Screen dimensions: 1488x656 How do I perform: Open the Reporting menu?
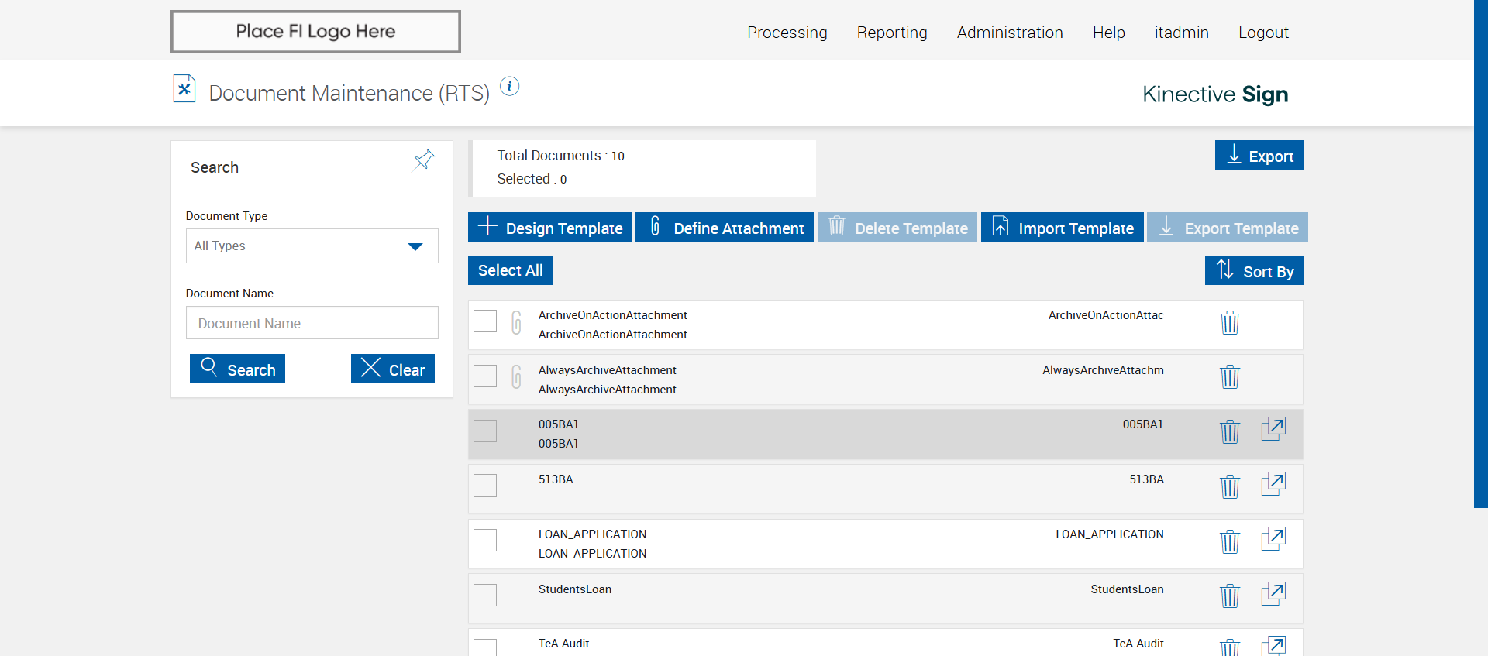pos(891,33)
